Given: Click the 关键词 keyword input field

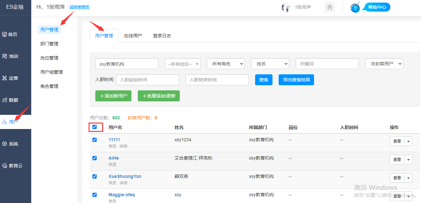Looking at the screenshot, I should pos(327,64).
